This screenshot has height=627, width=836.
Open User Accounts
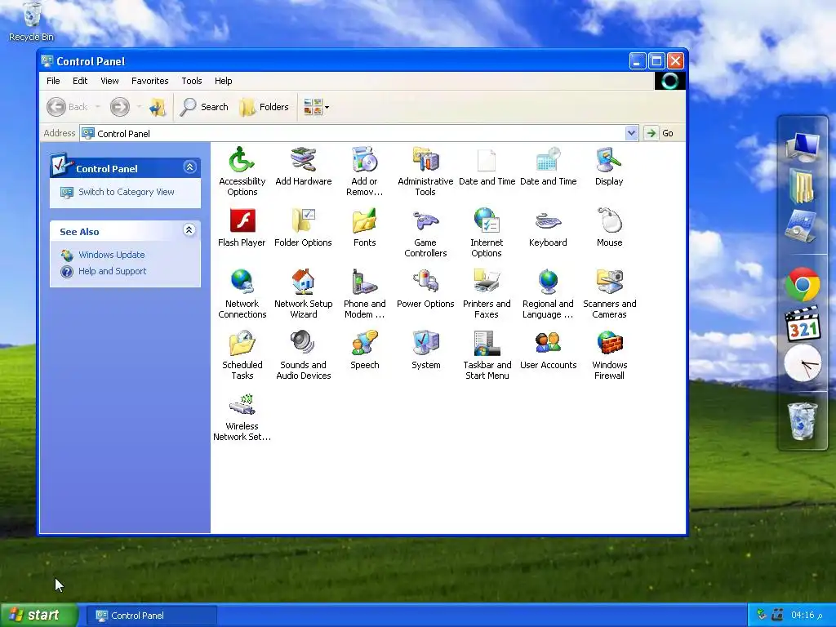click(x=548, y=350)
